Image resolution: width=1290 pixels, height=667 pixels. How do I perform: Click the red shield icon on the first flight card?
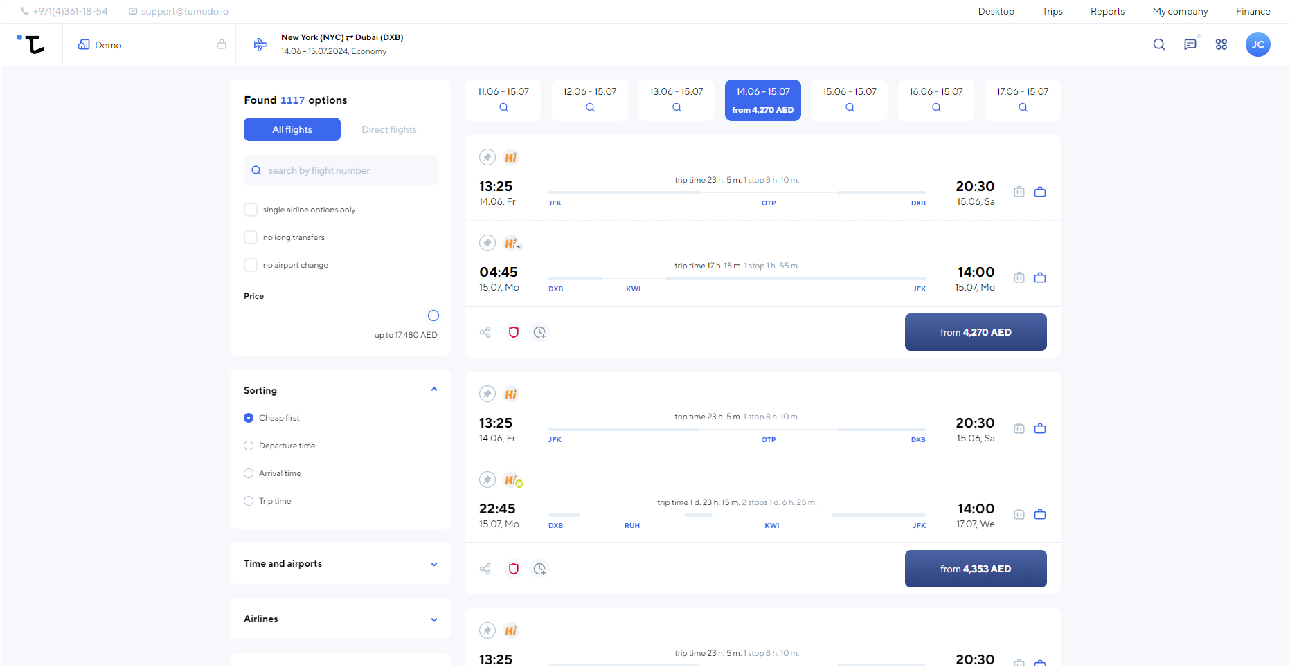tap(514, 332)
